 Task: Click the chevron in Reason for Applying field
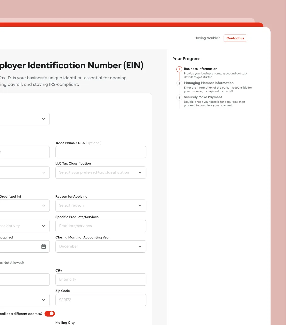click(140, 206)
